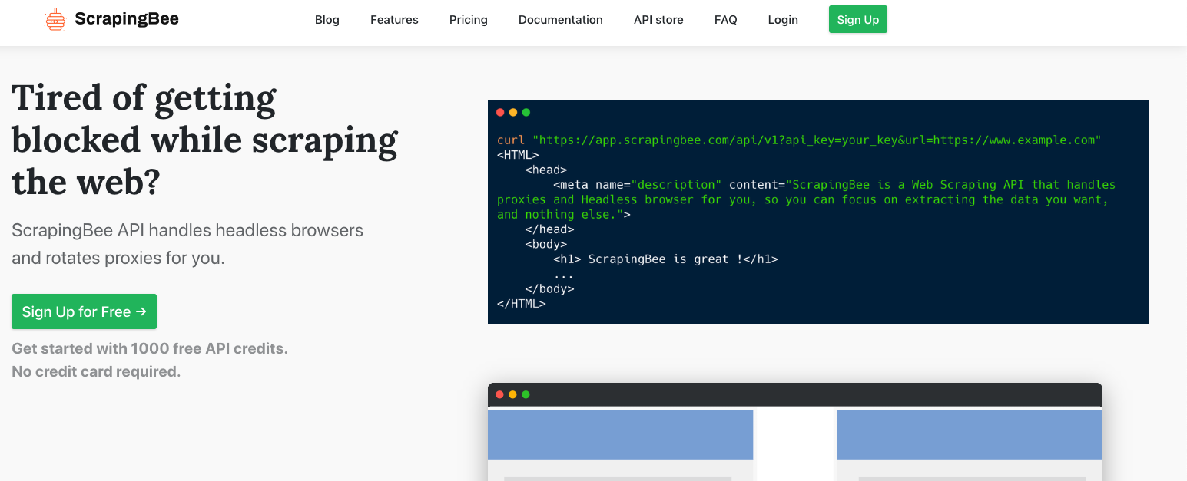Open the Blog page
Viewport: 1187px width, 481px height.
coord(327,20)
